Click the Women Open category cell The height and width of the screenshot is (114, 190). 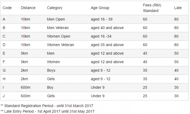pos(59,36)
